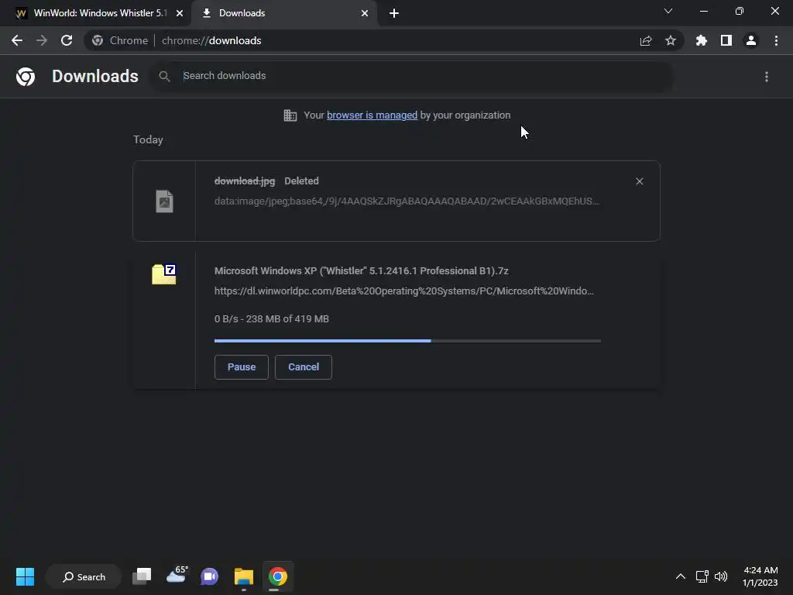
Task: Toggle the browser side panel icon
Action: 726,40
